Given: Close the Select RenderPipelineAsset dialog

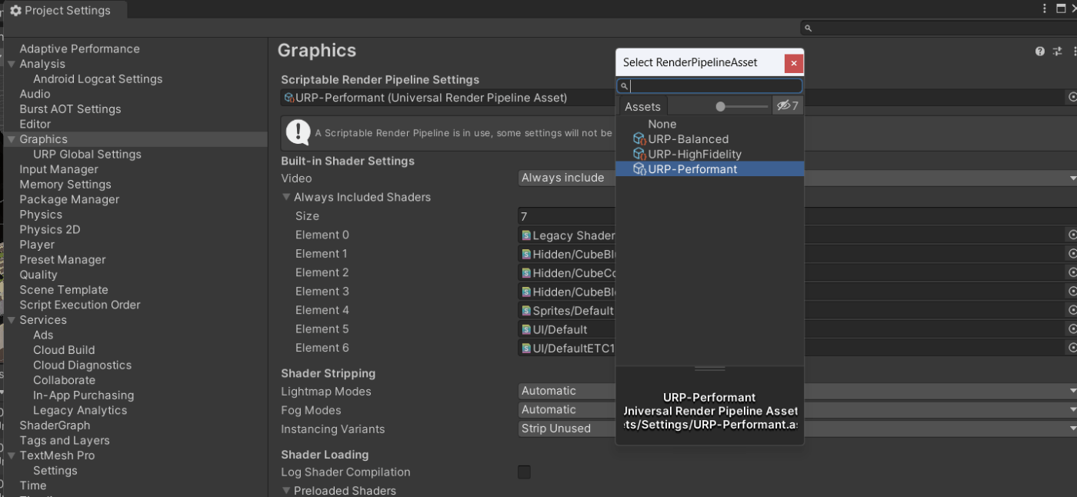Looking at the screenshot, I should coord(794,63).
